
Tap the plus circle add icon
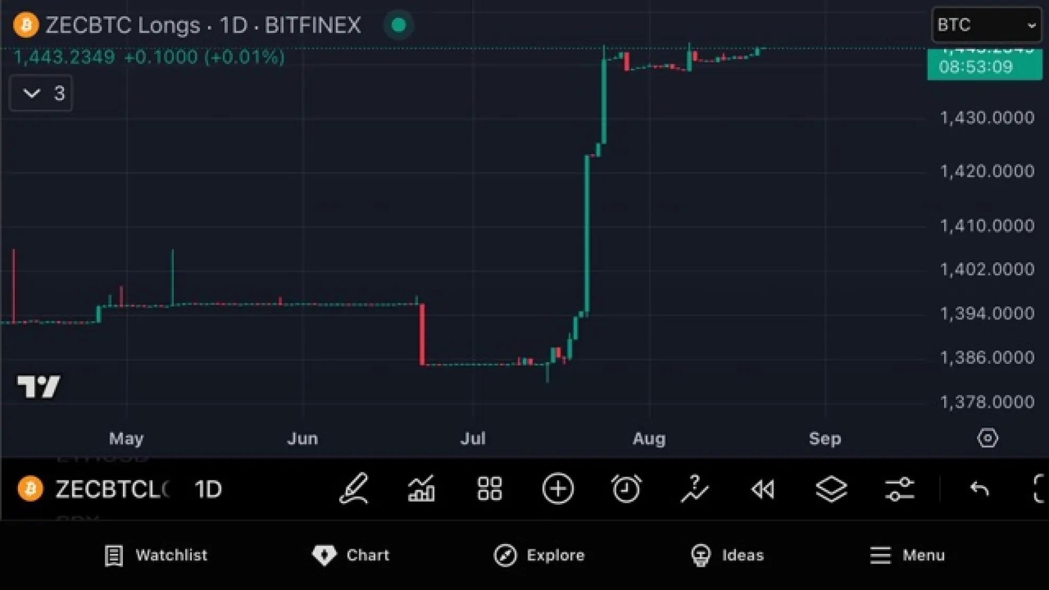[558, 488]
